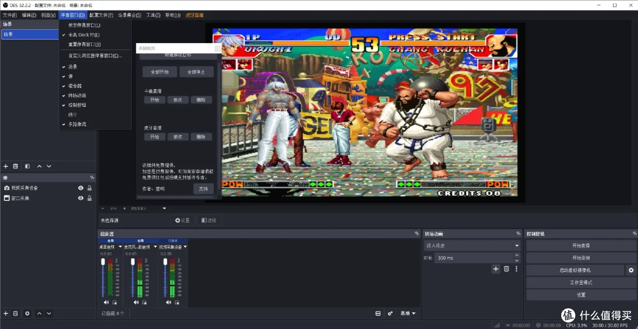Viewport: 638px width, 329px height.
Task: Move source up arrow in 源 panel
Action: click(x=40, y=314)
